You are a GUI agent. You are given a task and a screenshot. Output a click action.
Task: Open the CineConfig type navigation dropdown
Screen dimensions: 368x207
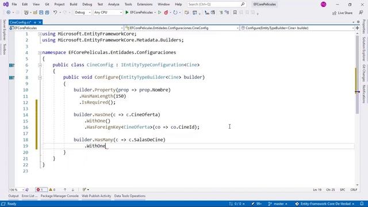[x=182, y=28]
